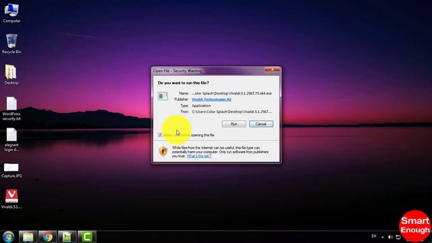
Task: Select the Capture.JPG image file
Action: pyautogui.click(x=11, y=170)
